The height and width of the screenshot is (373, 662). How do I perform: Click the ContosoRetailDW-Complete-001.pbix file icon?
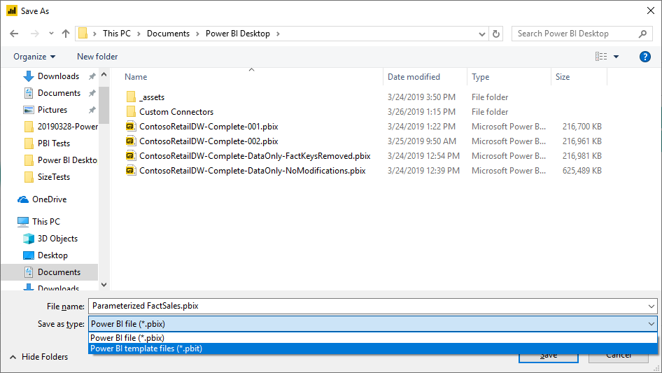(x=130, y=127)
